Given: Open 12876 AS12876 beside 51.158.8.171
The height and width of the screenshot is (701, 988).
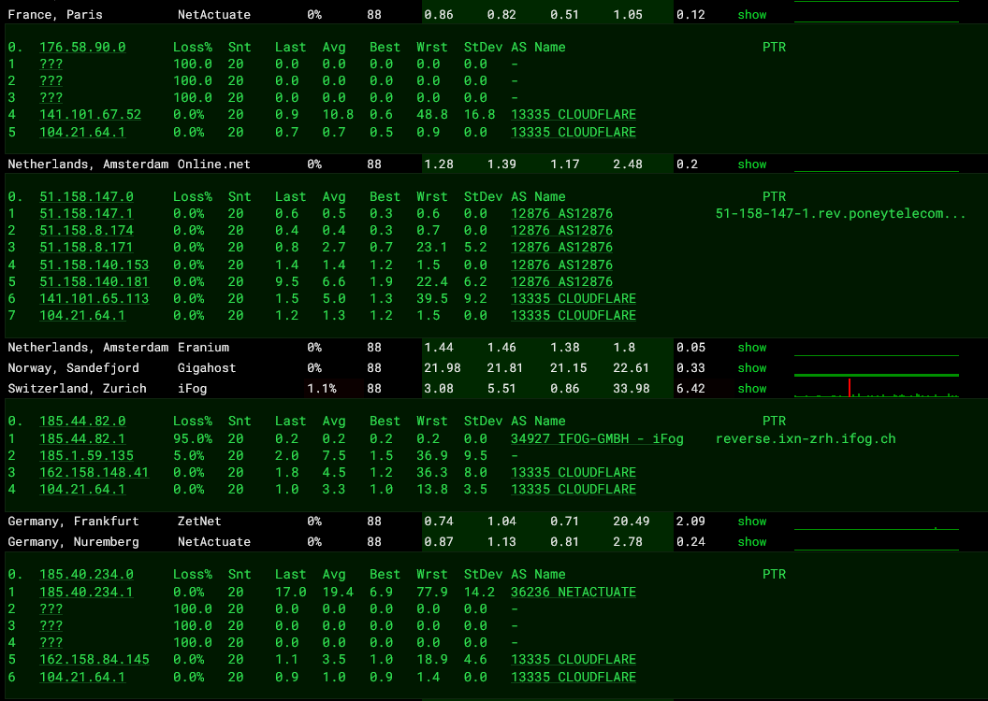Looking at the screenshot, I should click(561, 248).
